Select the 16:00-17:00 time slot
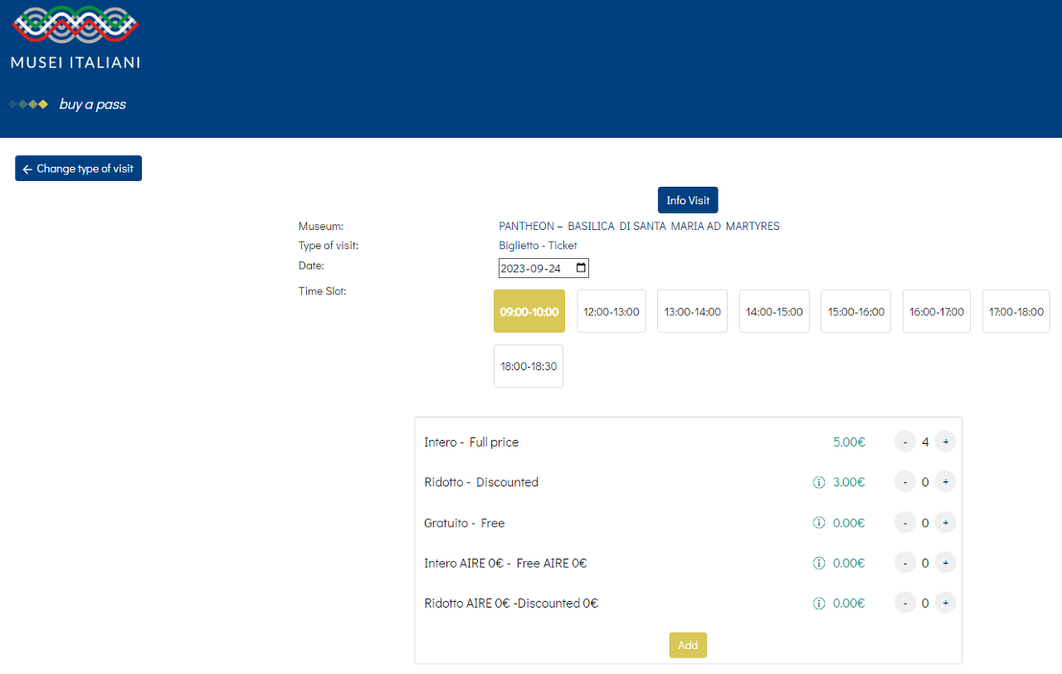This screenshot has width=1062, height=674. pyautogui.click(x=937, y=311)
